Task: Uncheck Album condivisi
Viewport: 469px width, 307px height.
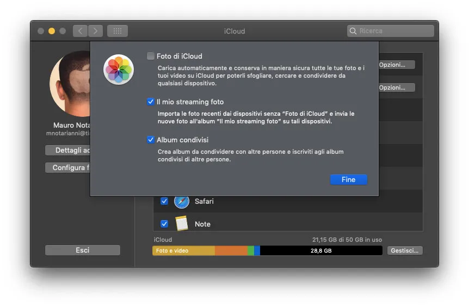Action: pyautogui.click(x=151, y=140)
